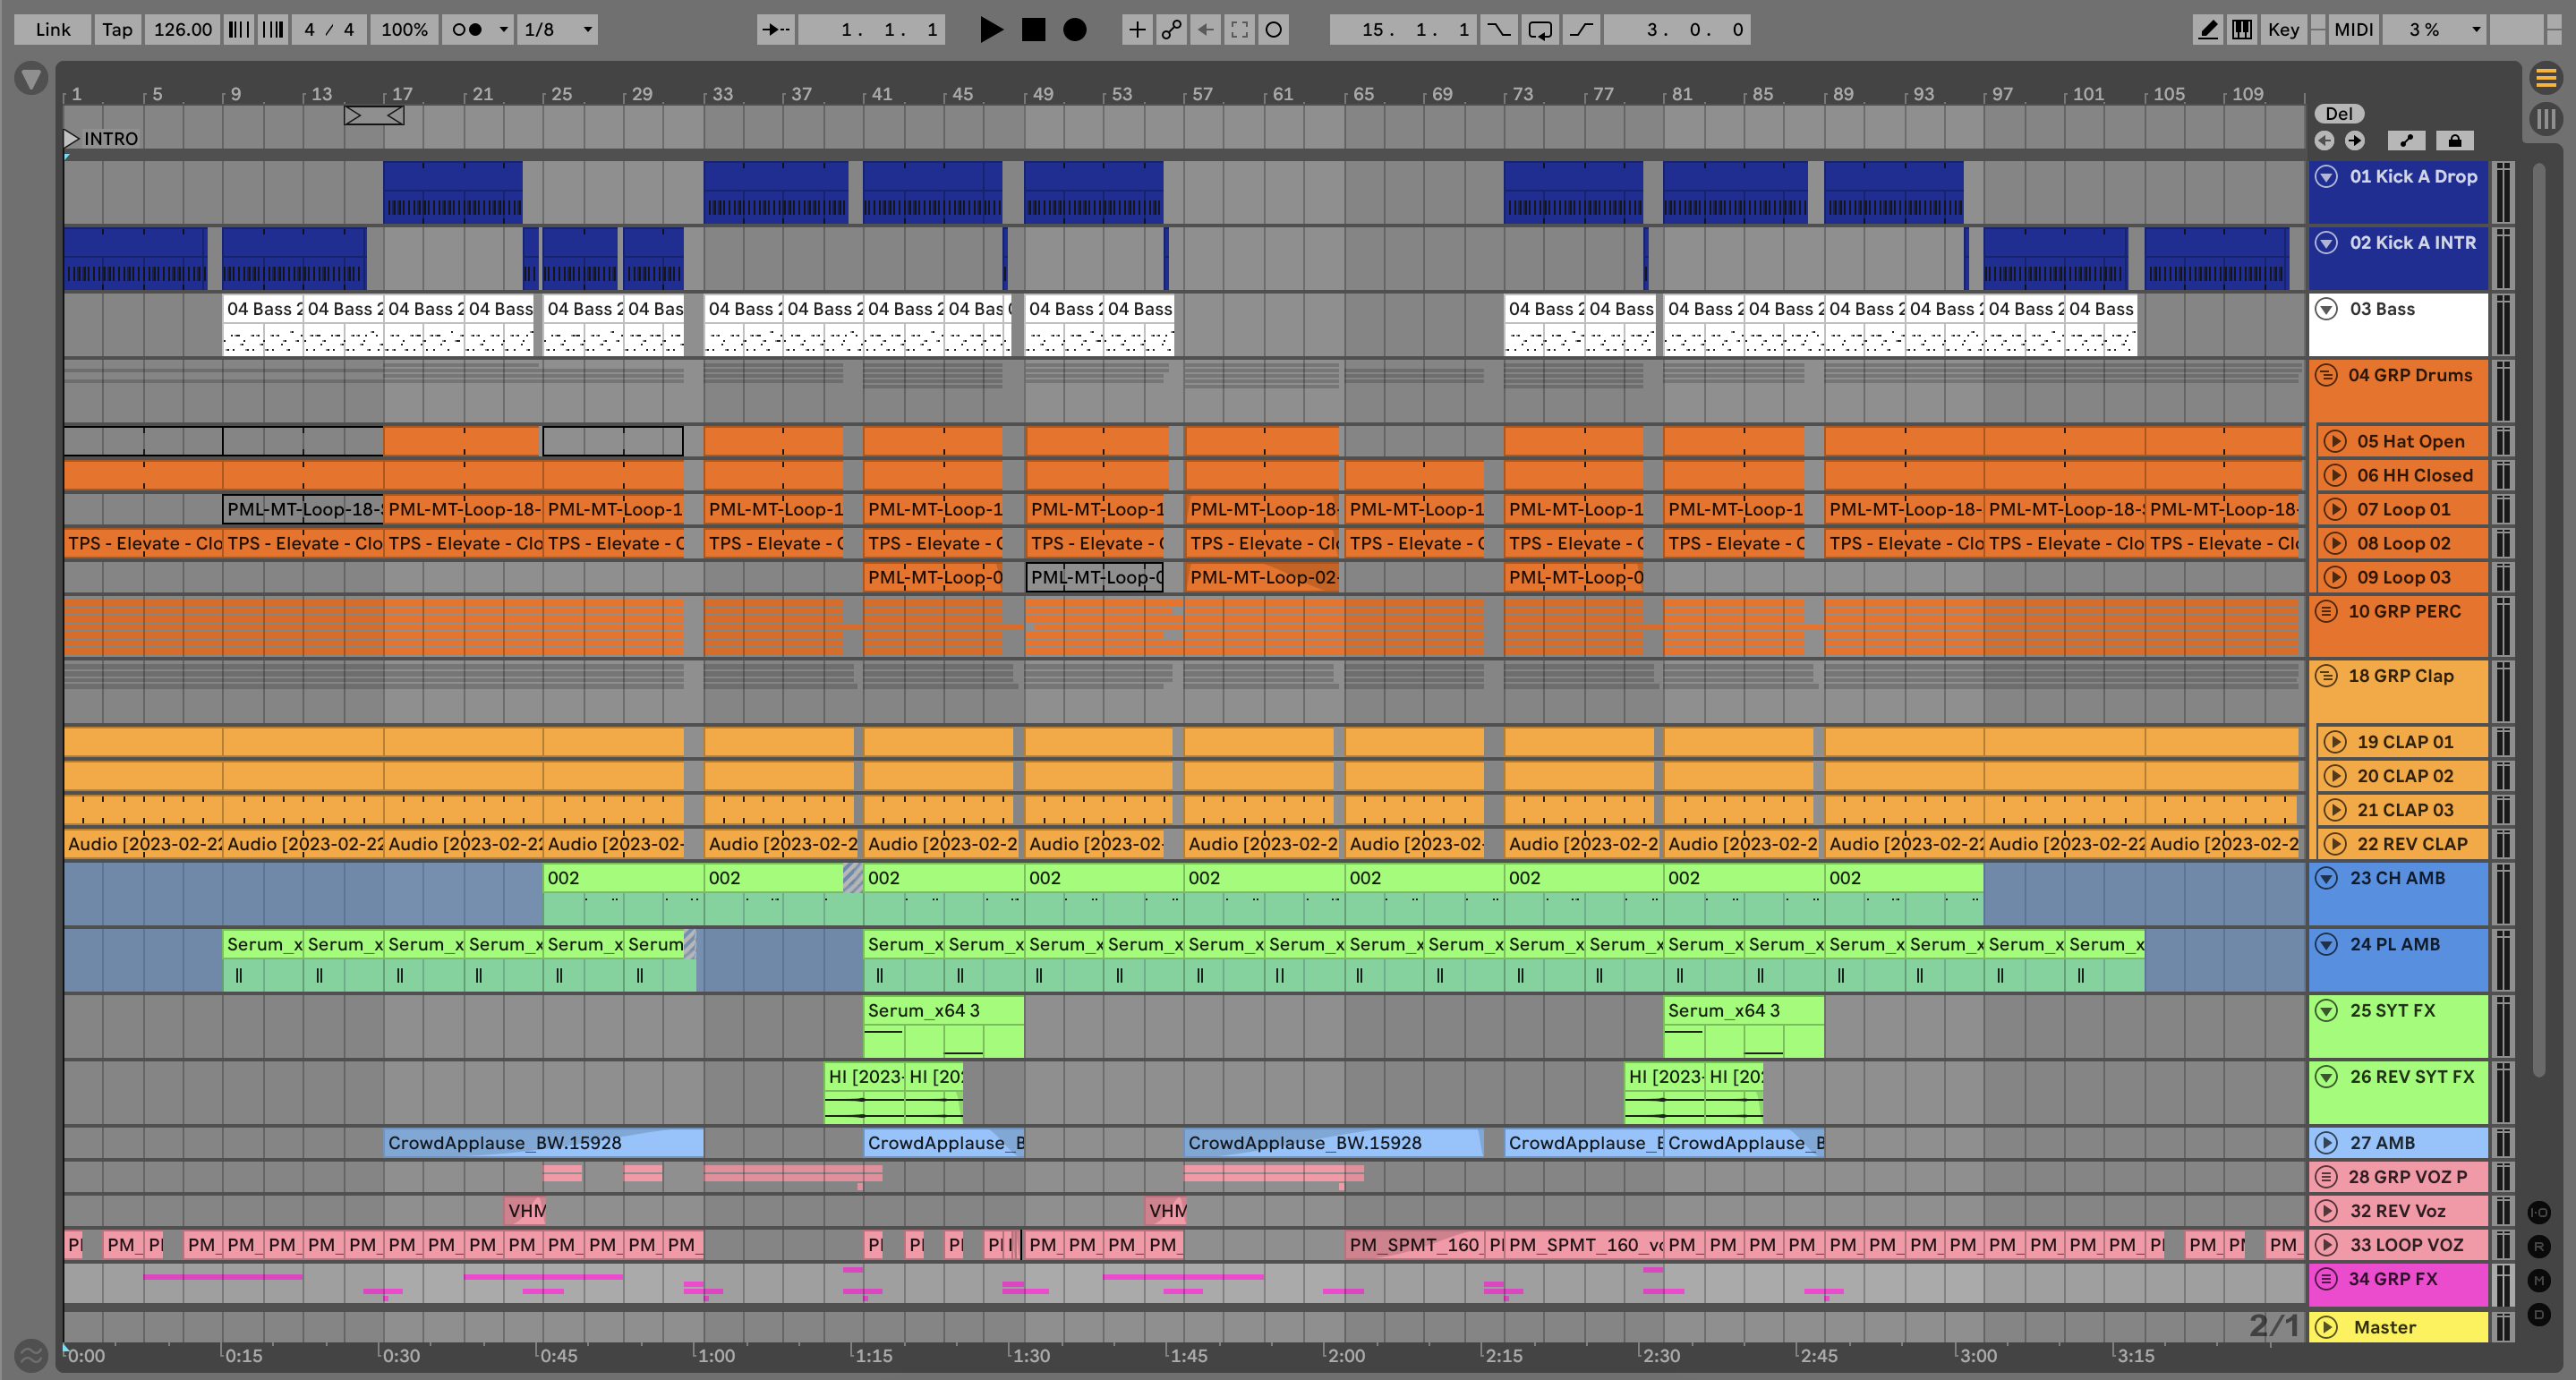
Task: Click the Tap tempo button
Action: point(117,30)
